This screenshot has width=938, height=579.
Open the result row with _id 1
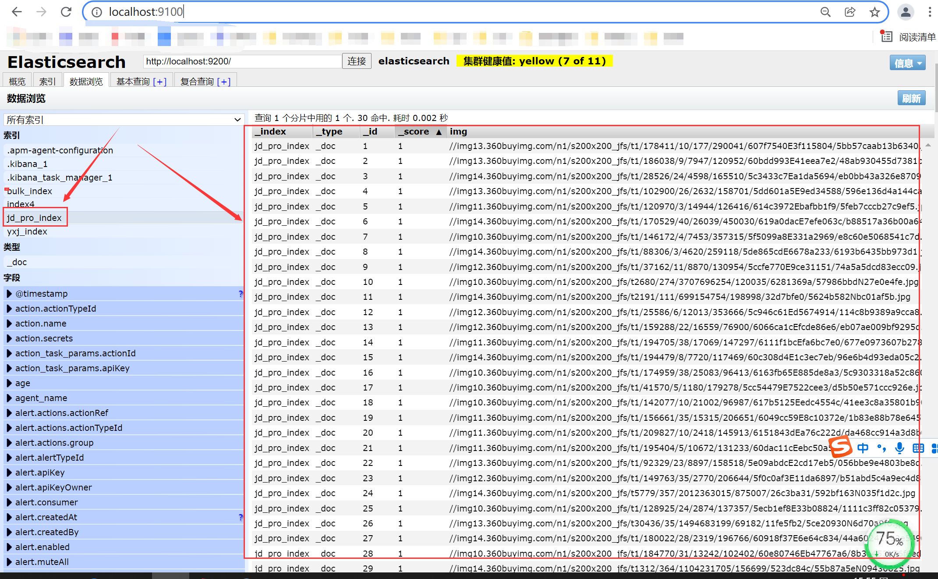(x=586, y=146)
